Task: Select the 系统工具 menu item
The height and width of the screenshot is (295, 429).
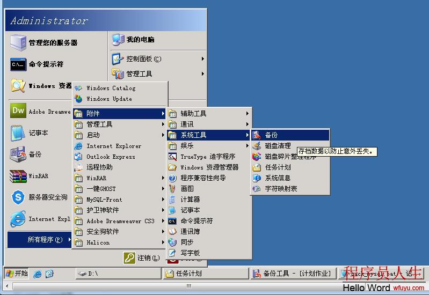Action: pyautogui.click(x=209, y=135)
